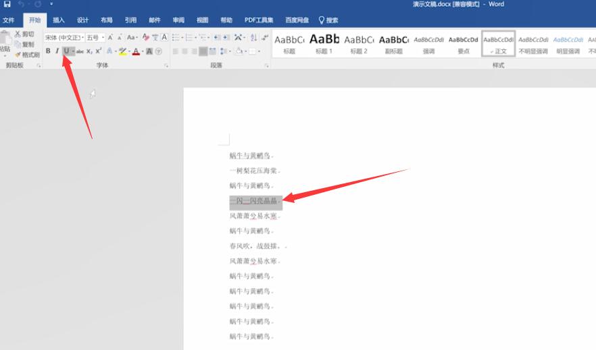Screen dimensions: 596x350
Task: Align text left
Action: (175, 51)
